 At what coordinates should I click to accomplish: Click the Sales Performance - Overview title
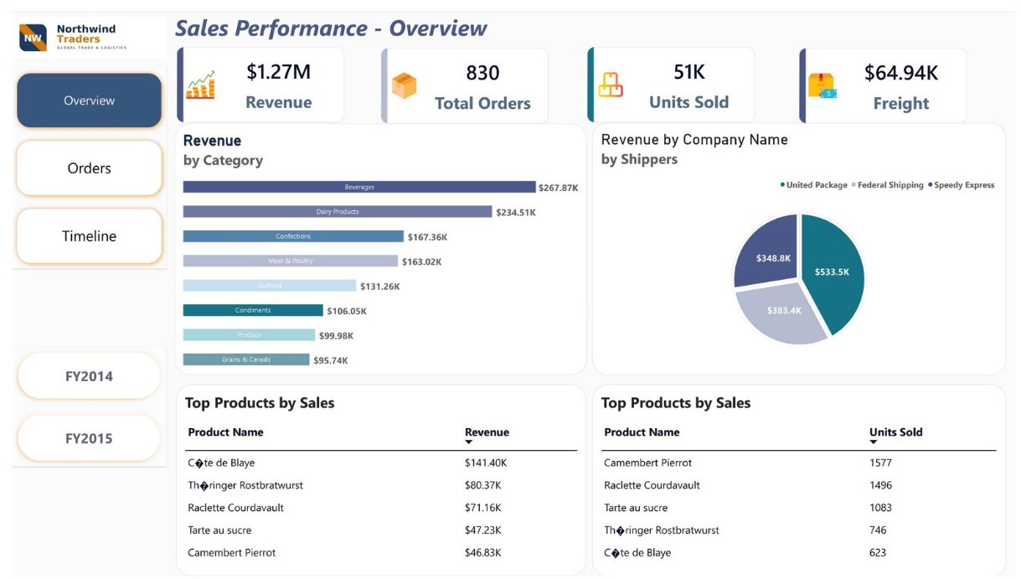click(331, 28)
